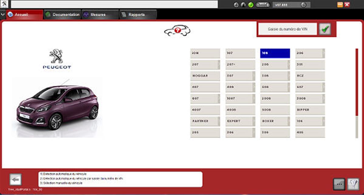Expand the arrow on the 807 button

pyautogui.click(x=219, y=98)
